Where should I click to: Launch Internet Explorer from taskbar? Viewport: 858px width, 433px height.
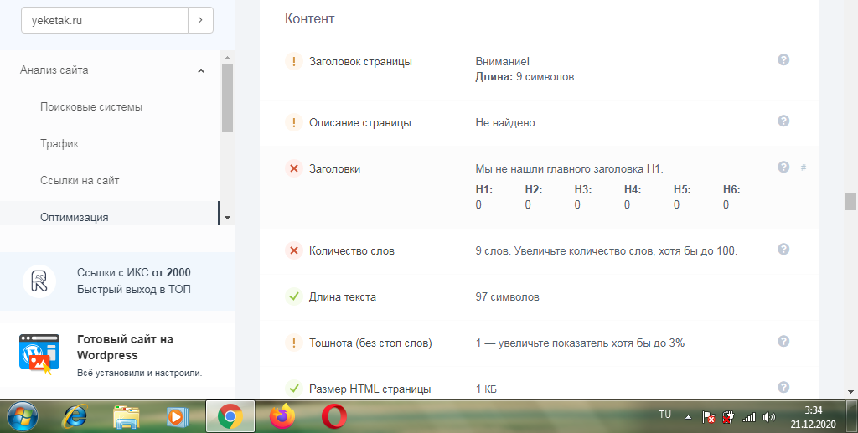pyautogui.click(x=75, y=417)
